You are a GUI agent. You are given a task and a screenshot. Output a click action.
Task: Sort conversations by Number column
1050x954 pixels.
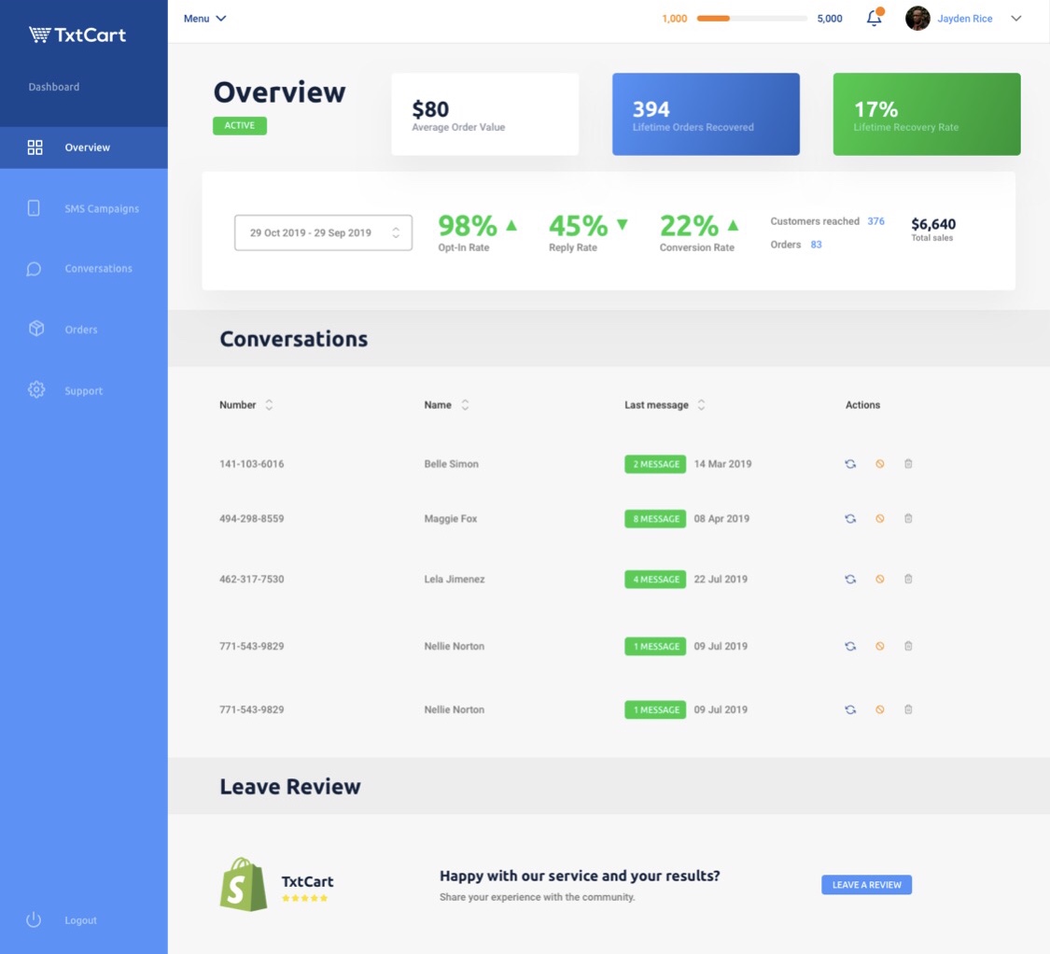point(269,404)
